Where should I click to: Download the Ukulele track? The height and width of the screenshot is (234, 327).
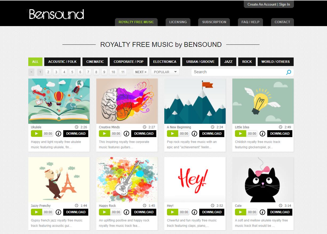(x=76, y=134)
